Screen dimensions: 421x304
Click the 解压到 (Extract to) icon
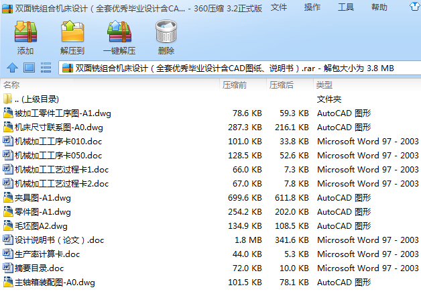point(72,32)
